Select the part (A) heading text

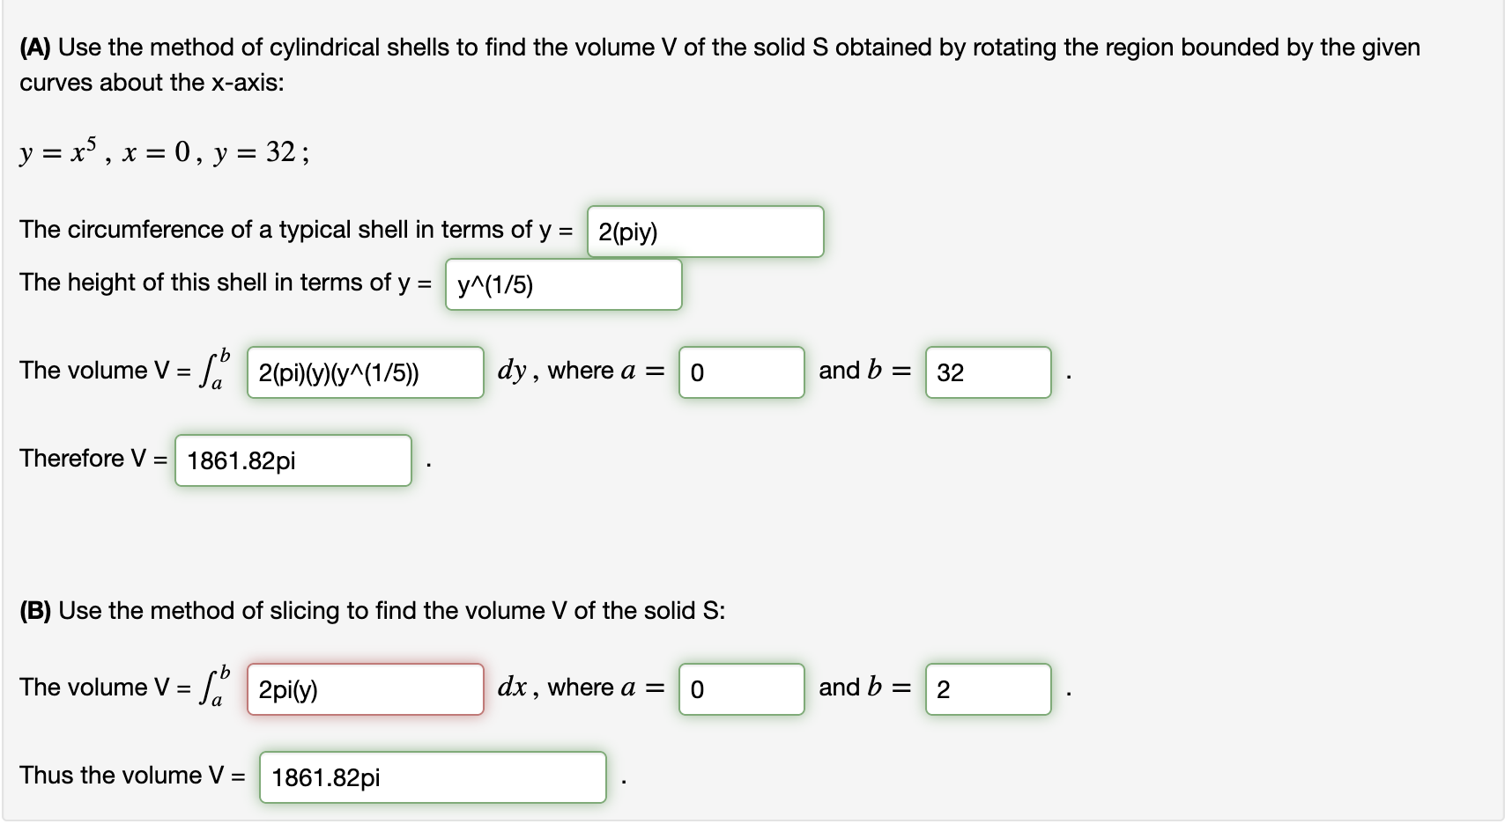39,48
